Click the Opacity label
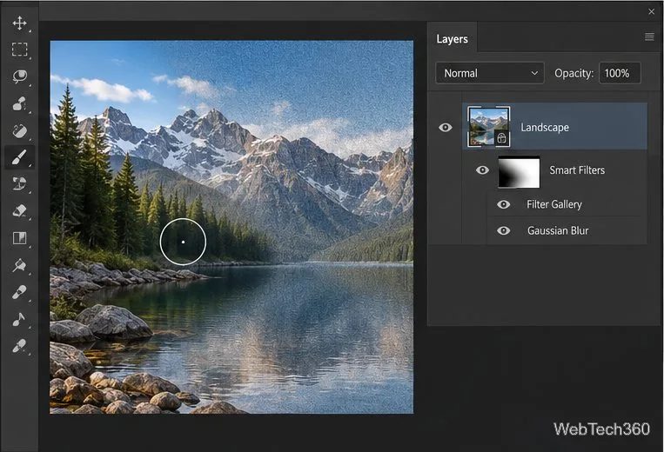 tap(573, 73)
